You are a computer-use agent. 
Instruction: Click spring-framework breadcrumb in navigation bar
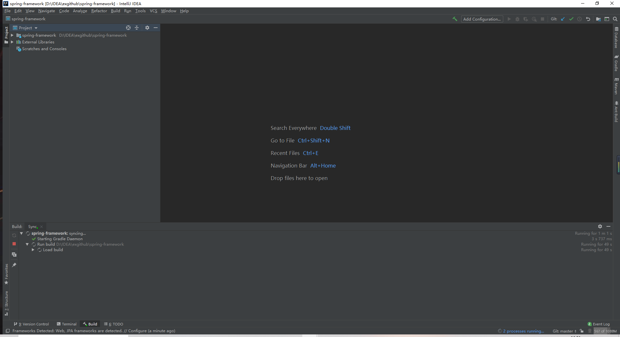26,19
